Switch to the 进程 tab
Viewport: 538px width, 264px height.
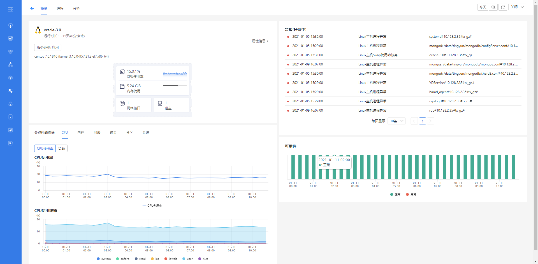[x=60, y=9]
